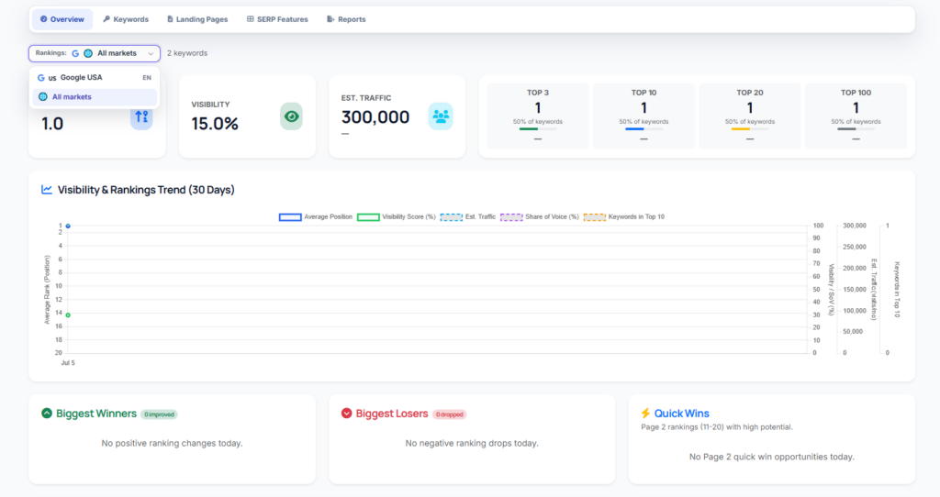Click the Biggest Losers down-arrow icon
940x497 pixels.
click(x=346, y=414)
